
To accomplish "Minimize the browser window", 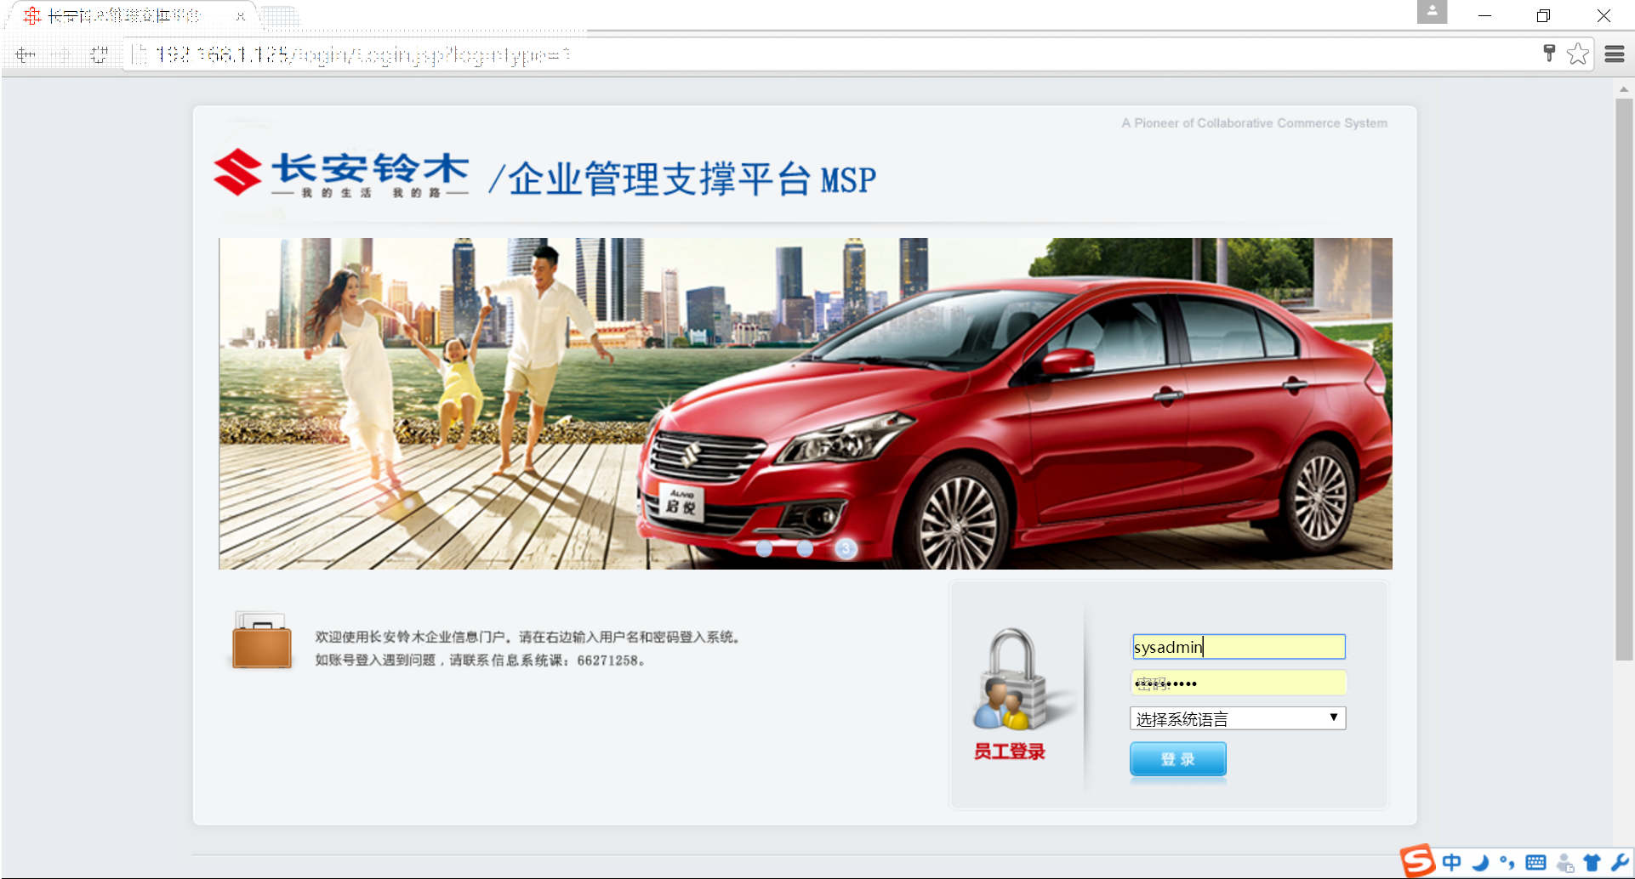I will 1484,15.
